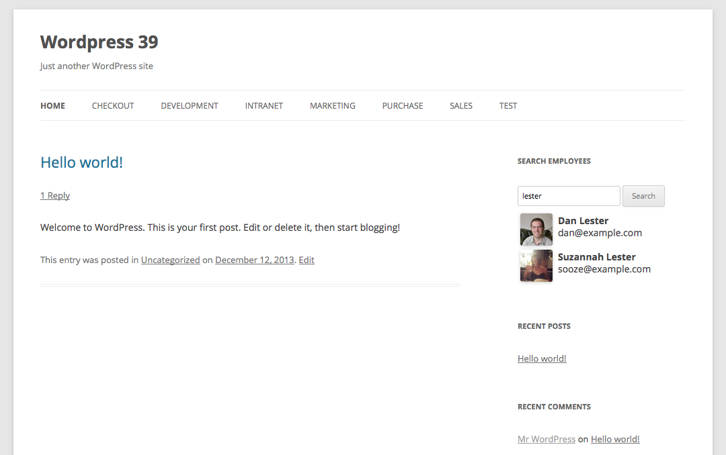The image size is (726, 455).
Task: Click Suzannah Lester's profile photo
Action: coord(536,266)
